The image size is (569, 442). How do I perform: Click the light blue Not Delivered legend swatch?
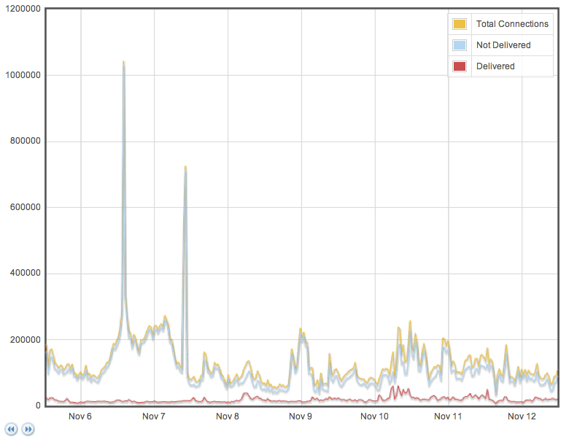[460, 45]
